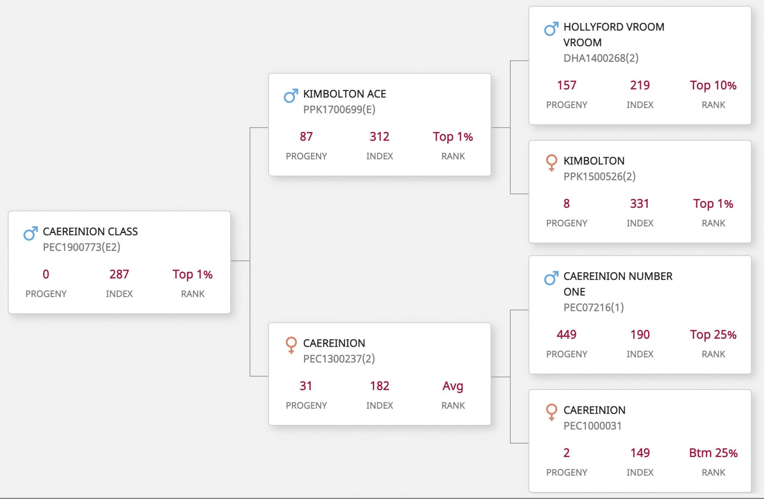Click female icon on Kimbolton PPK1500526(2)

pos(552,163)
